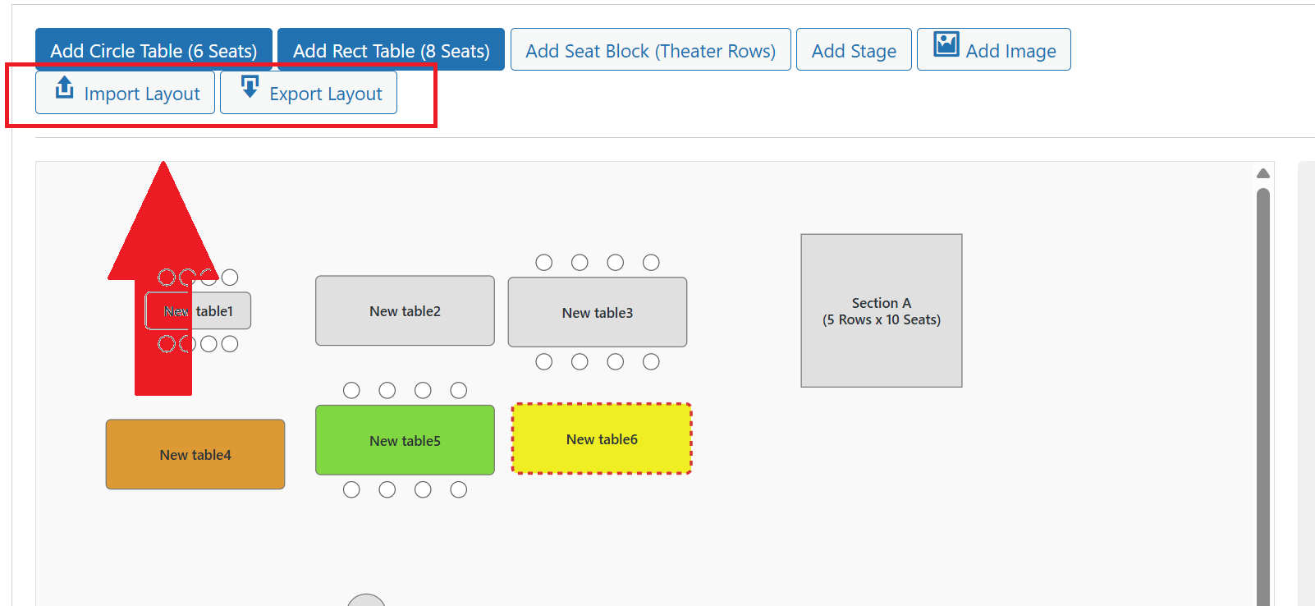Screen dimensions: 1315x606
Task: Click the Export Layout download icon
Action: 250,88
